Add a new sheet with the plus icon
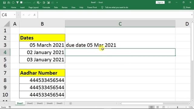194x109 pixels. [x=71, y=103]
